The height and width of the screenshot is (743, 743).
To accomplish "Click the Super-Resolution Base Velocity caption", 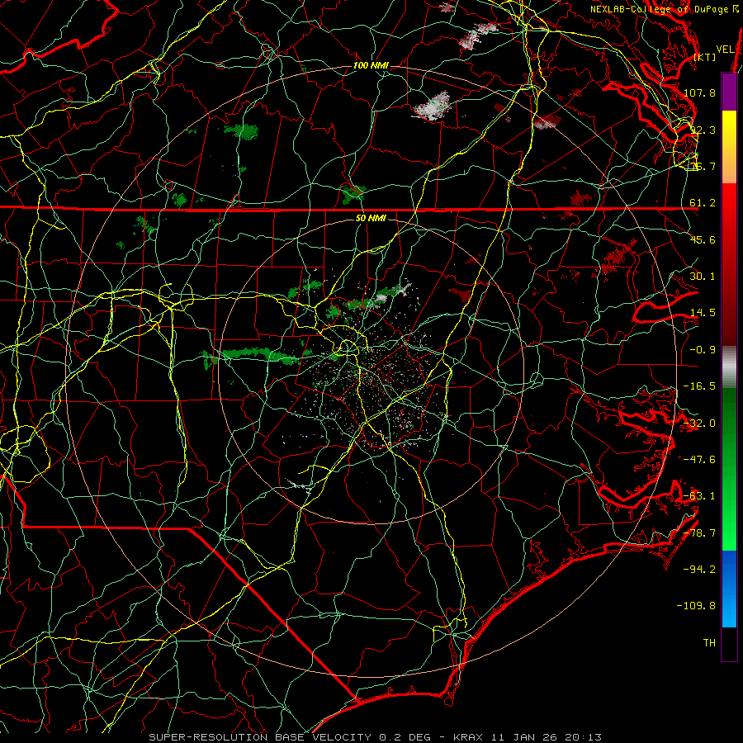I will pyautogui.click(x=376, y=737).
